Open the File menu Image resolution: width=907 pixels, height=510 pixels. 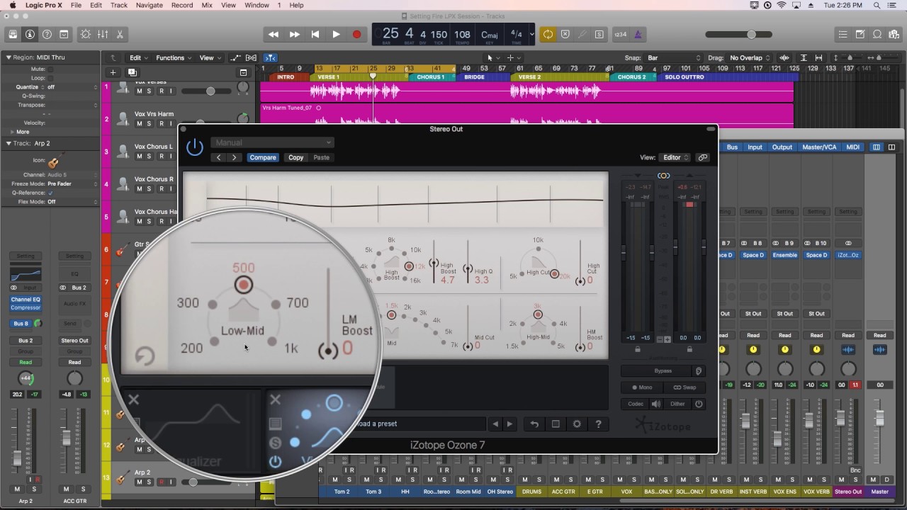(x=75, y=5)
